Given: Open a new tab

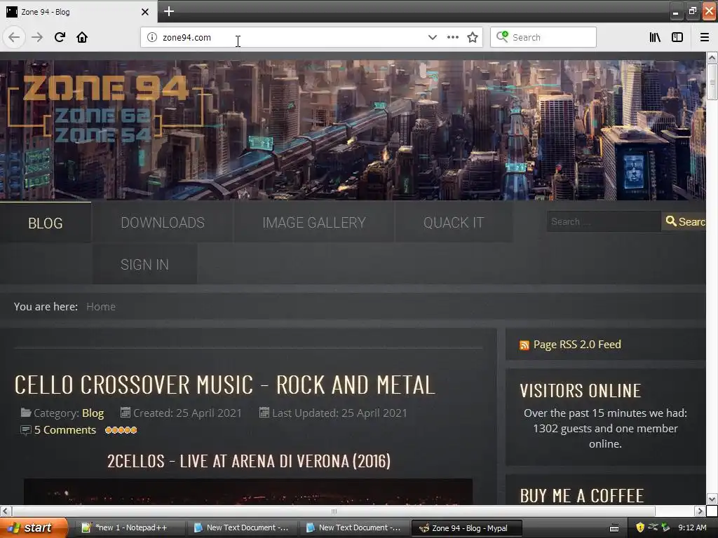Looking at the screenshot, I should (169, 11).
